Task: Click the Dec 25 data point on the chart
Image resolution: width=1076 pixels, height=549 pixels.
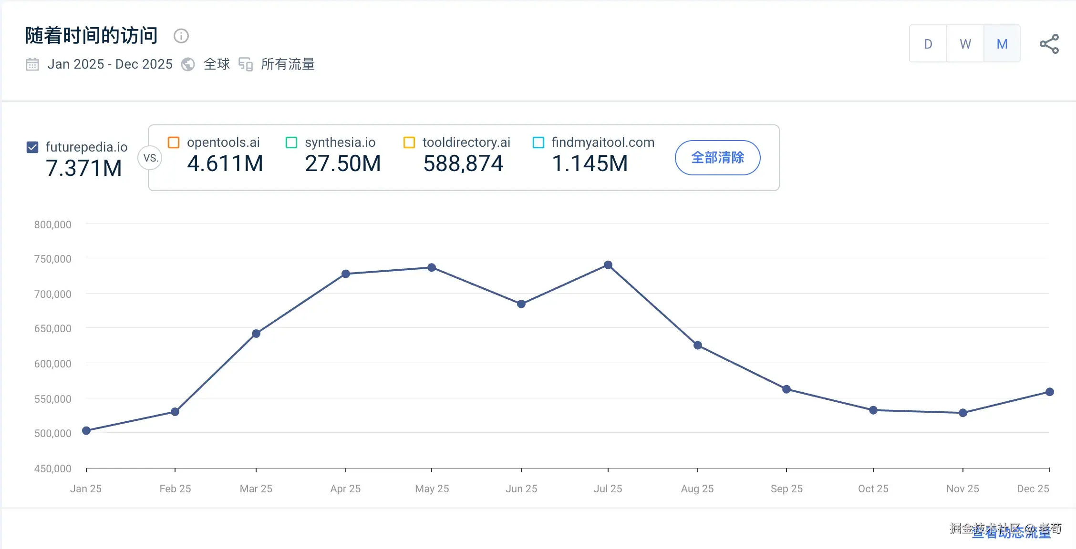Action: tap(1049, 392)
